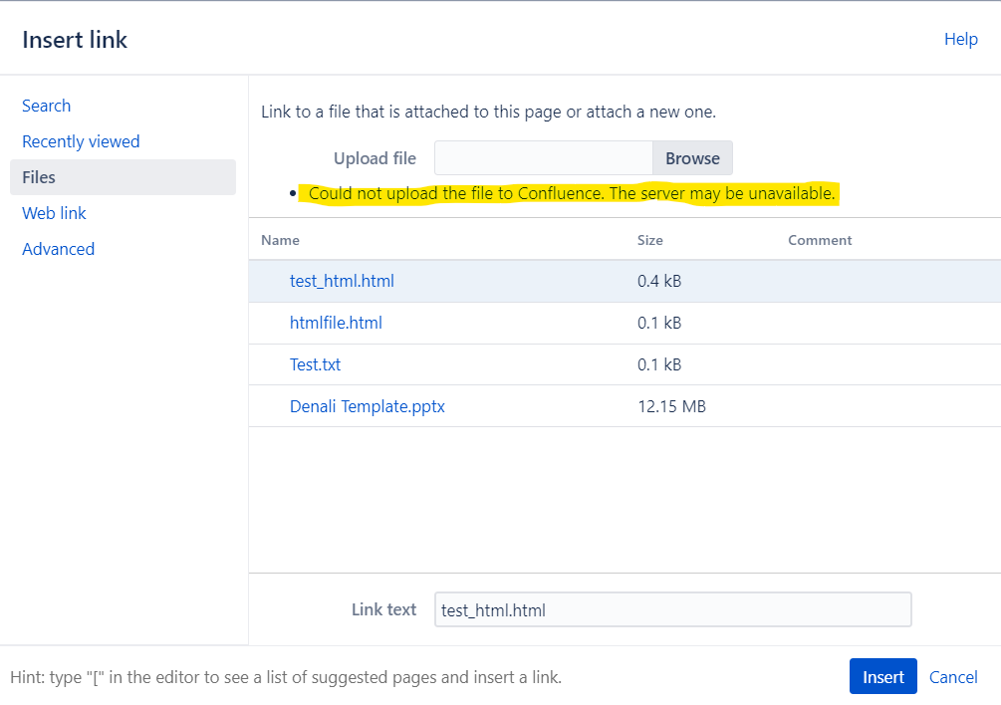
Task: Click the 12.15 MB size cell
Action: tap(671, 406)
